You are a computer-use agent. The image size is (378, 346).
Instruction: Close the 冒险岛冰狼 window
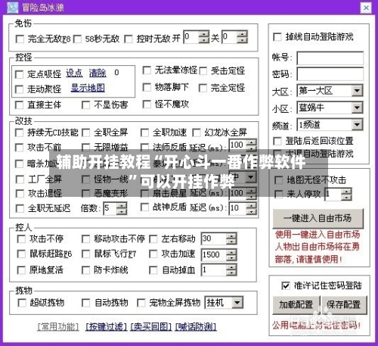366,8
